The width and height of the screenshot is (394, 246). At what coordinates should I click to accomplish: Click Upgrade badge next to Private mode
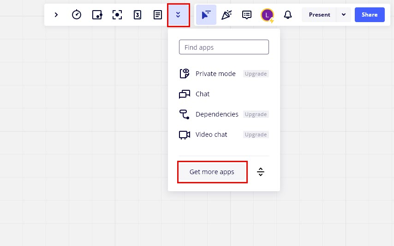click(256, 74)
